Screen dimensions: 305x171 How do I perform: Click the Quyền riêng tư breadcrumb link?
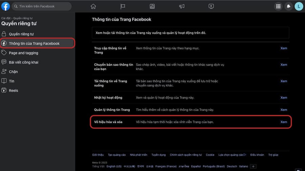(23, 18)
